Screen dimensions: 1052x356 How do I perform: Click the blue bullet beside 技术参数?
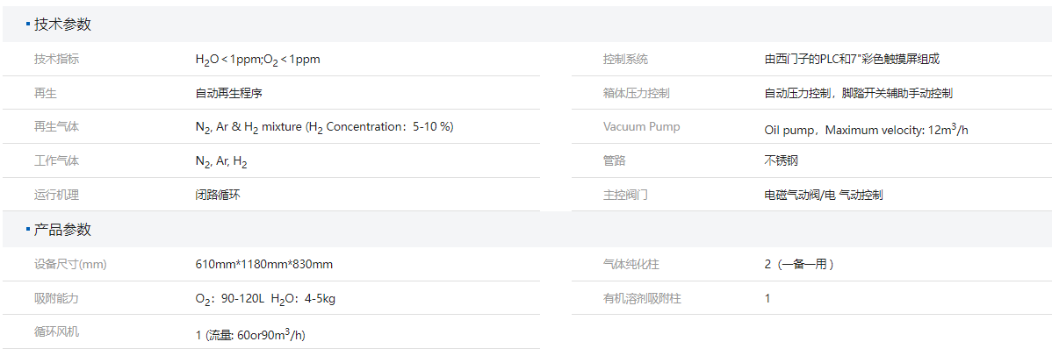(x=28, y=25)
